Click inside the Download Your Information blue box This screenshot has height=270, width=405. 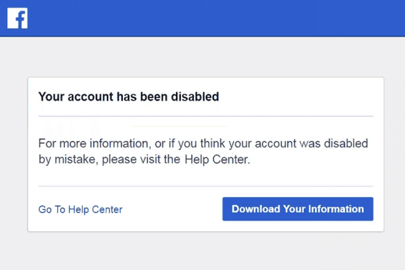point(297,209)
